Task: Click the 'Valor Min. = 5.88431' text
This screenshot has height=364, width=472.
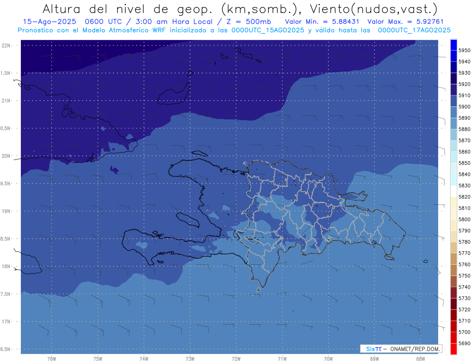Action: point(322,22)
